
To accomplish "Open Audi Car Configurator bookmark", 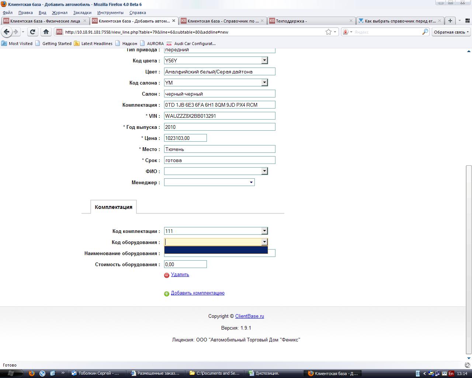I will click(x=191, y=43).
